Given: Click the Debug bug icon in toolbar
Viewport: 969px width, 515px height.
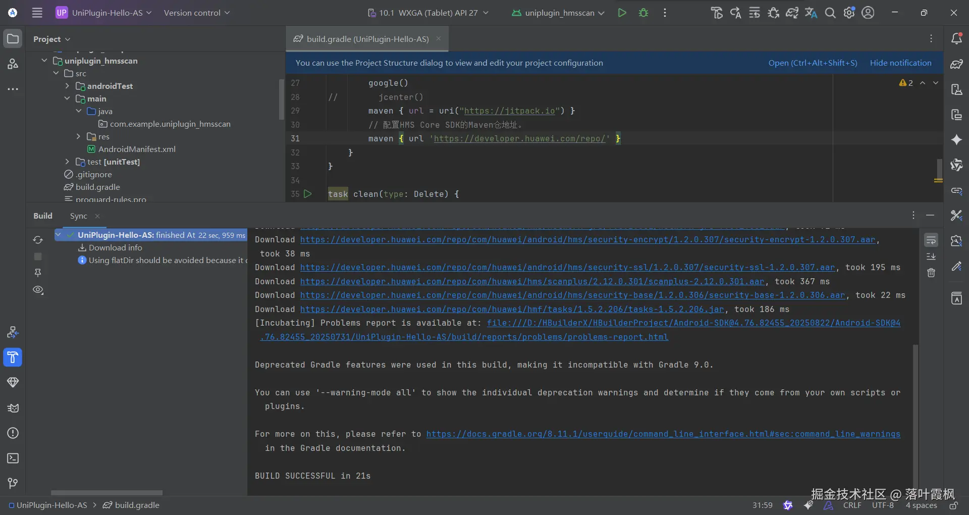Looking at the screenshot, I should (x=643, y=13).
